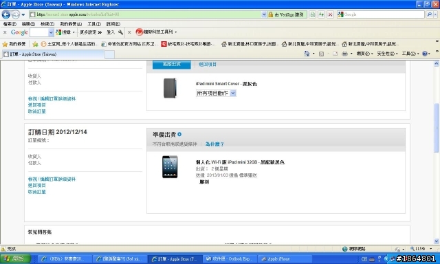Click the add to favorites bar icon

[35, 44]
